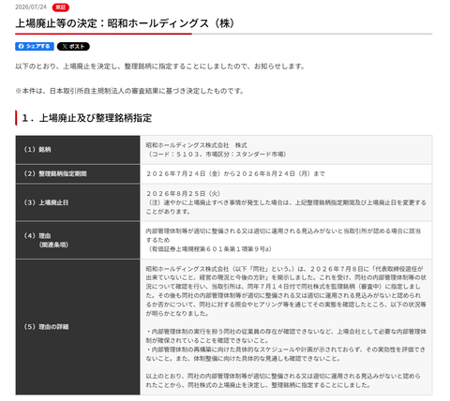Click the concluding paragraph 以上のとおり、同社の内部管理体制等
Viewport: 450px width, 401px height.
pyautogui.click(x=283, y=380)
